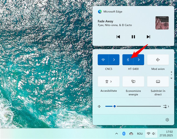Click the Bluetooth tray icon
This screenshot has height=139, width=177.
pyautogui.click(x=124, y=134)
